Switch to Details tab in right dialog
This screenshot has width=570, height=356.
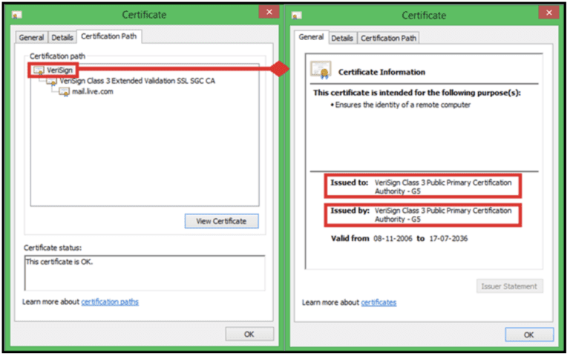coord(342,38)
